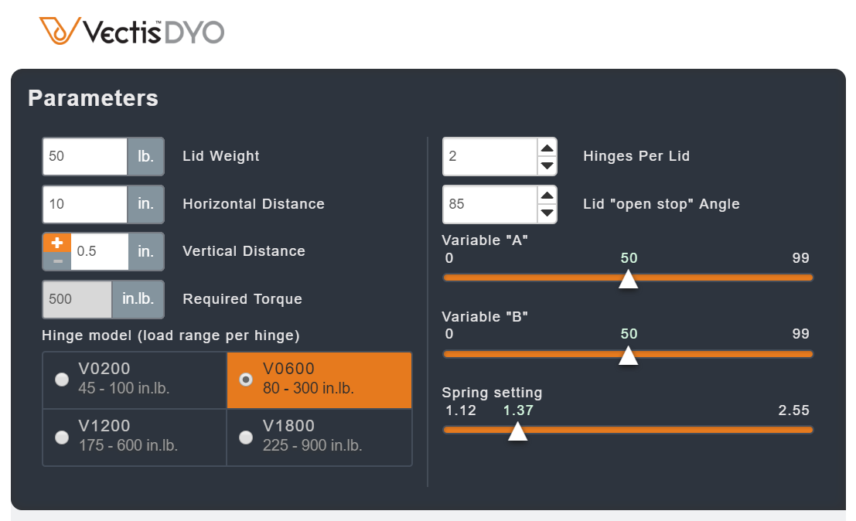Click the Variable "B" slider handle
The image size is (856, 521).
point(629,356)
